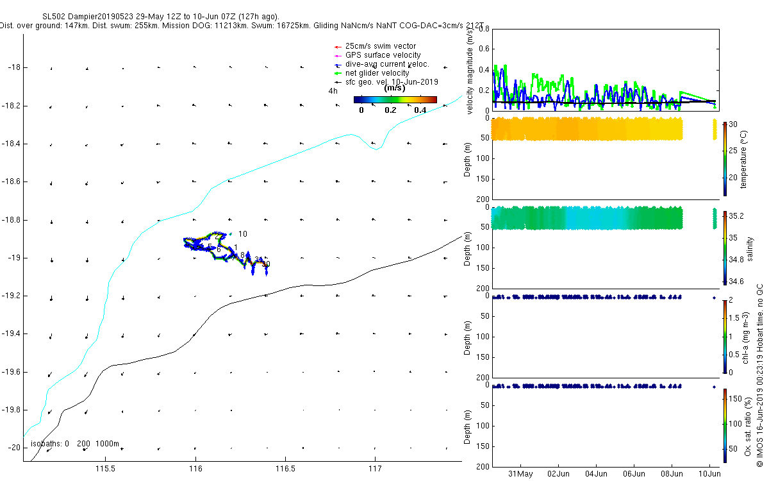This screenshot has height=481, width=769.
Task: Click the green-cyan salinity depth profile data
Action: tap(586, 218)
